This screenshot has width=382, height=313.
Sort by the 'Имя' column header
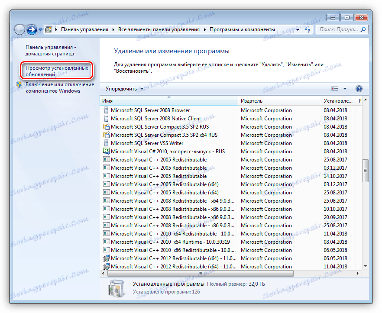168,100
